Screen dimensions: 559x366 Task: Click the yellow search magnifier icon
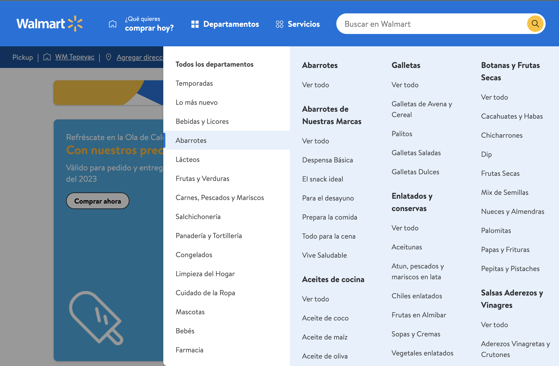pyautogui.click(x=535, y=24)
